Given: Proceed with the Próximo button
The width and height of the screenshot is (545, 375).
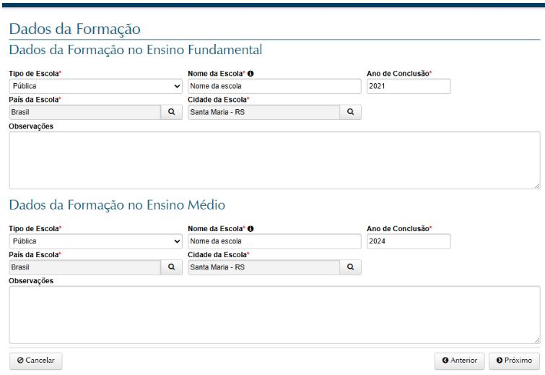Looking at the screenshot, I should tap(514, 360).
